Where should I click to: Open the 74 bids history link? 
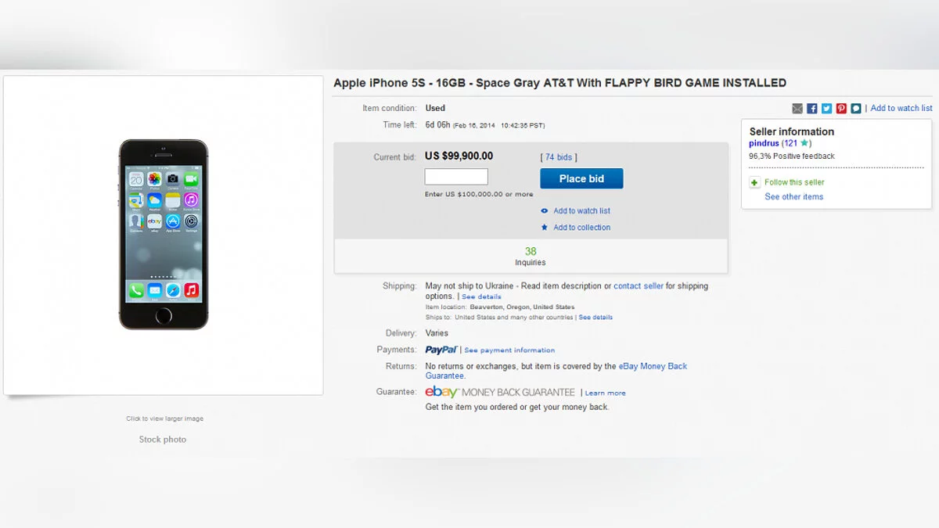[x=559, y=157]
